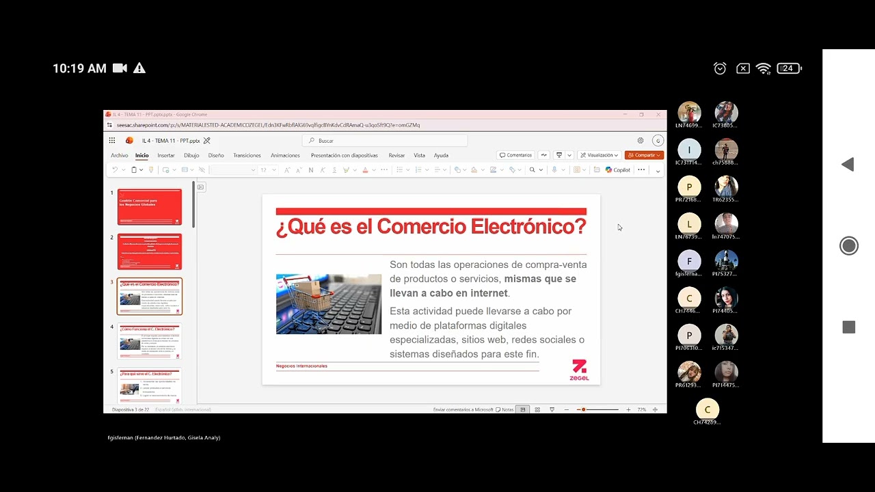Click the shape fill bucket icon
875x492 pixels.
tap(474, 169)
